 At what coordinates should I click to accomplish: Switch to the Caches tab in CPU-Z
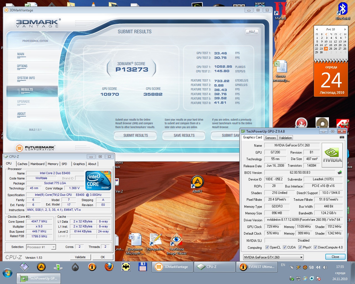pos(22,164)
